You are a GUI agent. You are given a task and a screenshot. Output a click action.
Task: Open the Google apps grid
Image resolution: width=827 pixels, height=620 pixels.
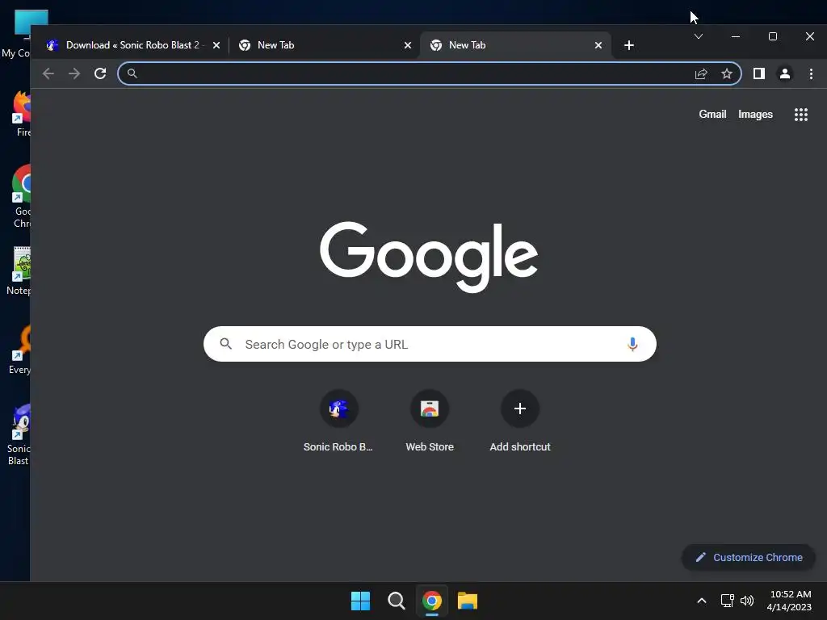tap(801, 115)
